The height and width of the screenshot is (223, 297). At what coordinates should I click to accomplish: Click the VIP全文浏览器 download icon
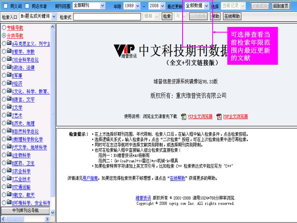184,117
